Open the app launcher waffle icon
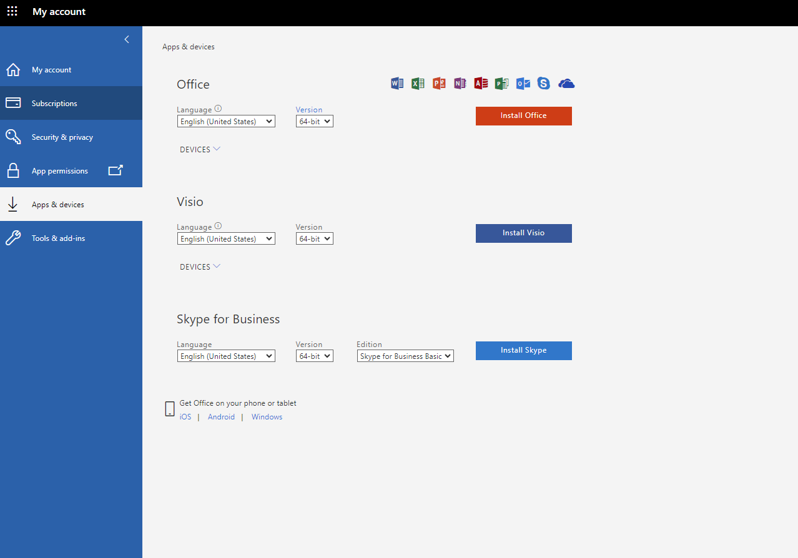This screenshot has width=798, height=558. [x=12, y=12]
